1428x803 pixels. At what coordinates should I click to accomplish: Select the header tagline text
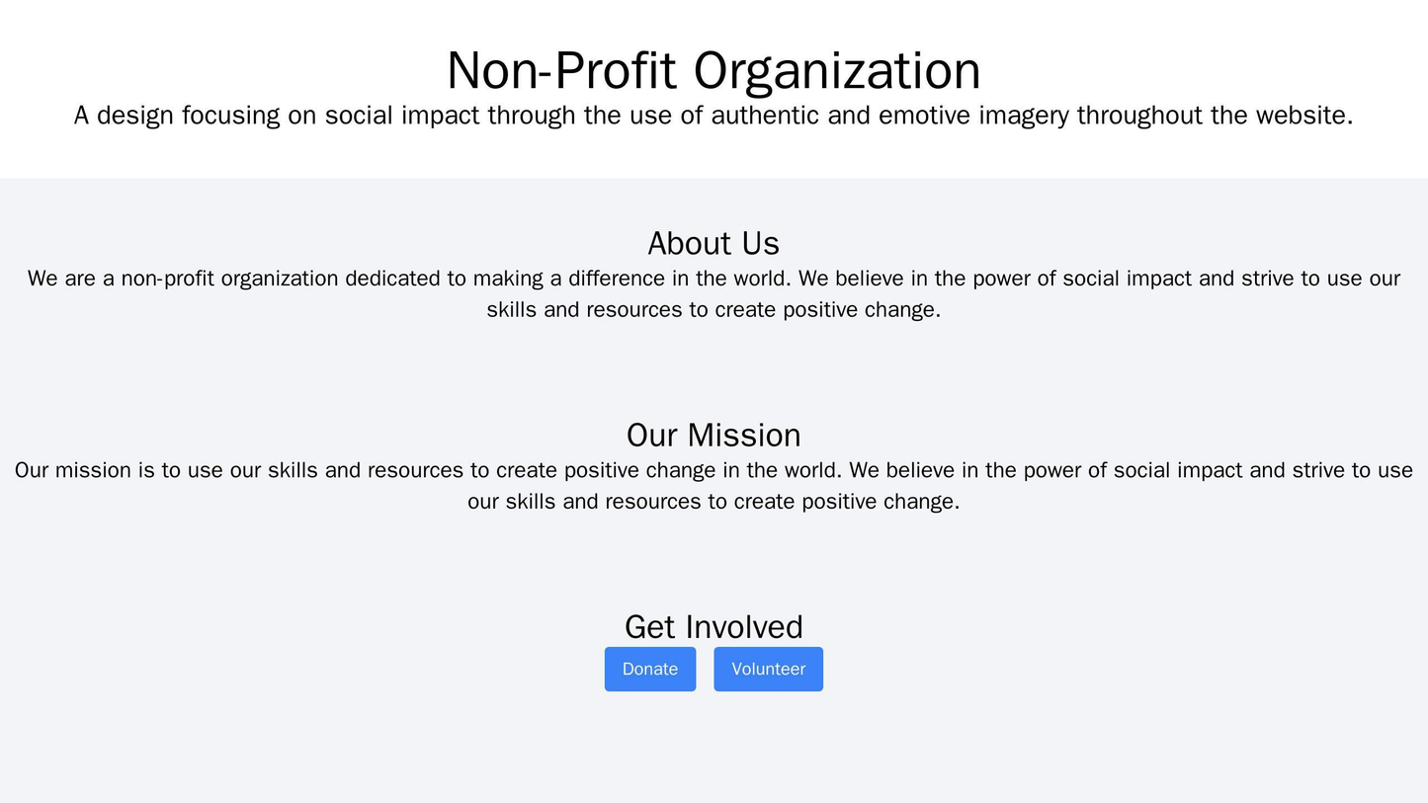pos(714,114)
